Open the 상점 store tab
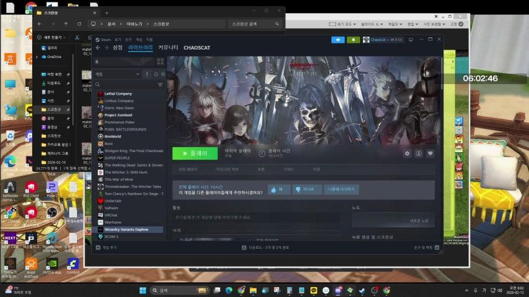This screenshot has width=529, height=297. pos(117,48)
